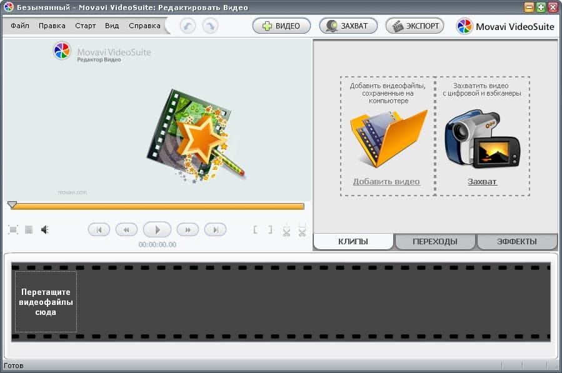The width and height of the screenshot is (562, 373).
Task: Click the Перетащите видеофайлы сюда drop area
Action: [46, 302]
